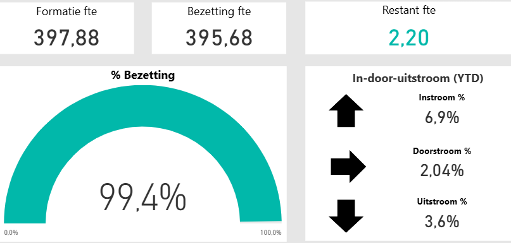Click the 100,0% gauge maximum label
The width and height of the screenshot is (511, 243).
pos(271,233)
